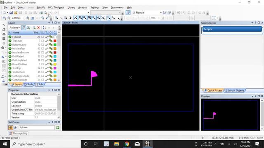Check the select box for DrillPlated layer

pyautogui.click(x=42, y=56)
